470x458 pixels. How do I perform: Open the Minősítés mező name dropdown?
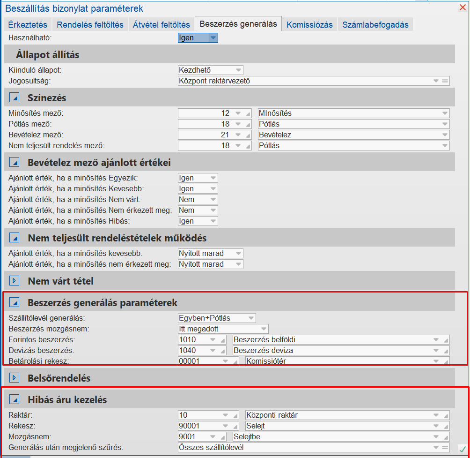[x=445, y=113]
